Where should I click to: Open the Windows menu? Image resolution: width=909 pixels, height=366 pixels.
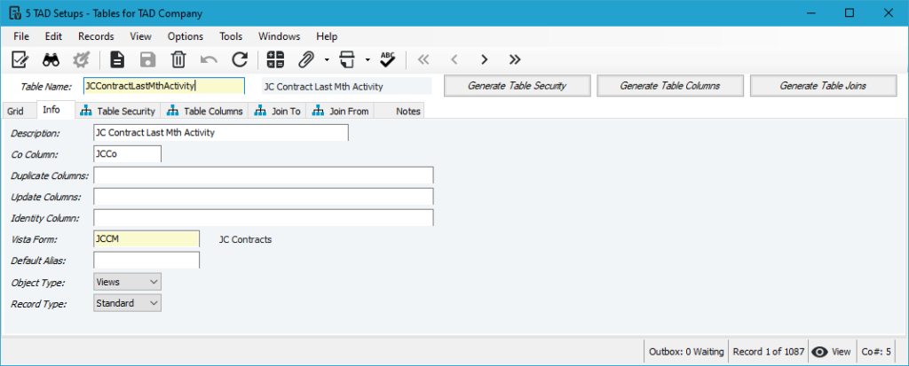(280, 36)
